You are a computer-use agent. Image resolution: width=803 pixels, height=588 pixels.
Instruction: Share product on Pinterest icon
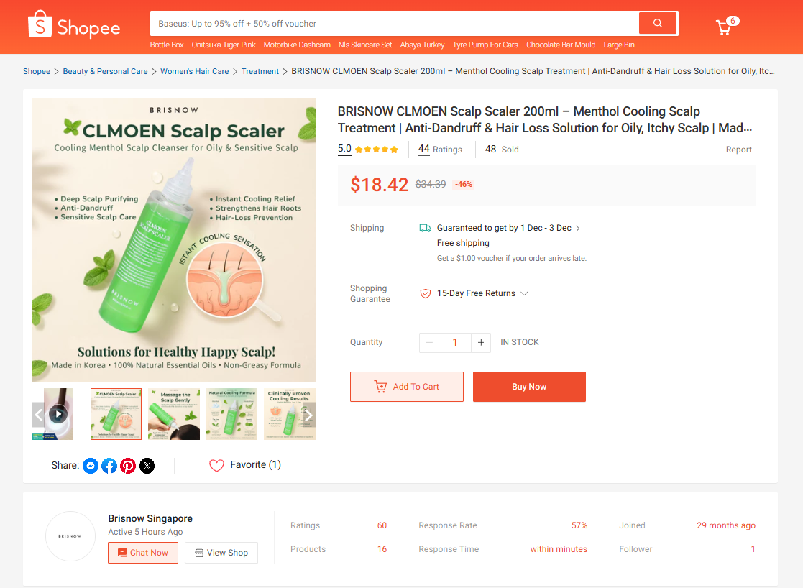pyautogui.click(x=128, y=466)
